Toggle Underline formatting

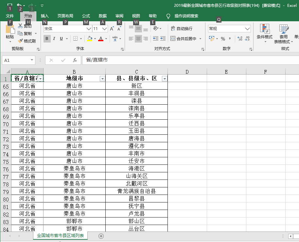(61, 39)
